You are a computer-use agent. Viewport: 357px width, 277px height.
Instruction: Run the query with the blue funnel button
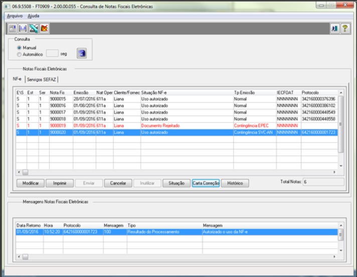(x=82, y=53)
